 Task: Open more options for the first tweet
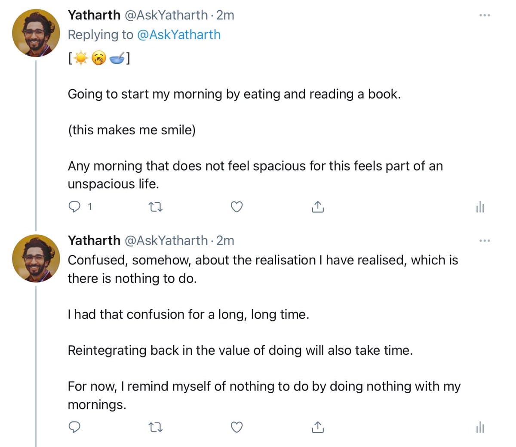tap(484, 16)
